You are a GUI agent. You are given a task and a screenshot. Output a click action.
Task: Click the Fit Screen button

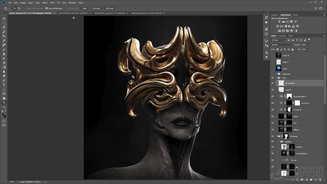pos(96,8)
